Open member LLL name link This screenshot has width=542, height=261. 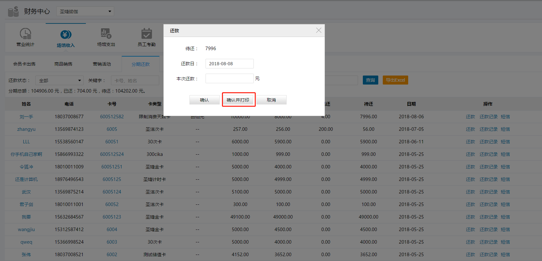click(x=26, y=142)
